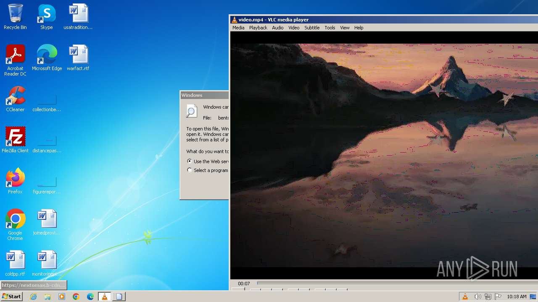The height and width of the screenshot is (302, 538).
Task: Open Windows Explorer folder in taskbar
Action: point(47,297)
